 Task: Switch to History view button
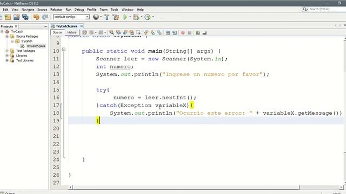72,32
